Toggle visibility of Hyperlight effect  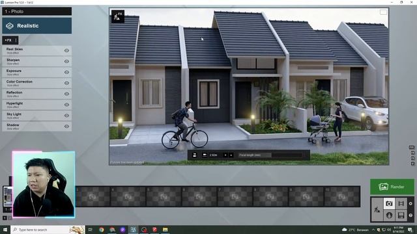coord(66,105)
